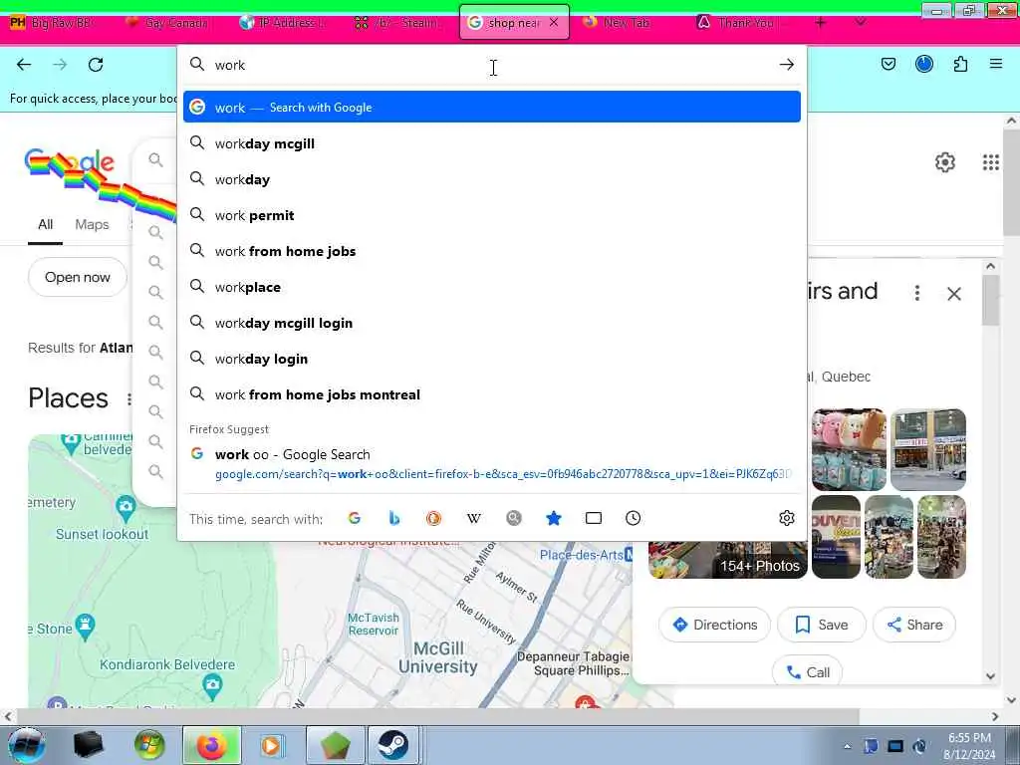Go back using the browser back arrow
The height and width of the screenshot is (765, 1020).
coord(24,65)
